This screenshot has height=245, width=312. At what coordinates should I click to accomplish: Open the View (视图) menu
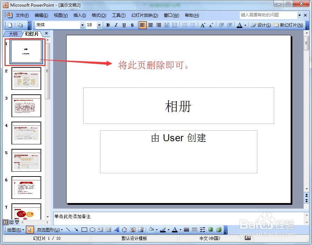point(61,15)
